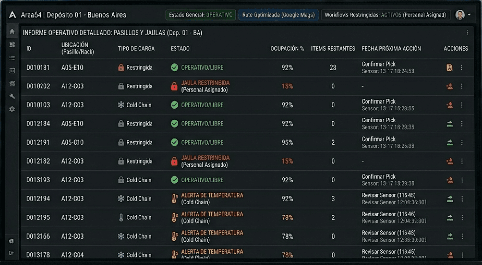
Task: Click report title INFORME OPERATIVO DETALLADO
Action: [112, 33]
